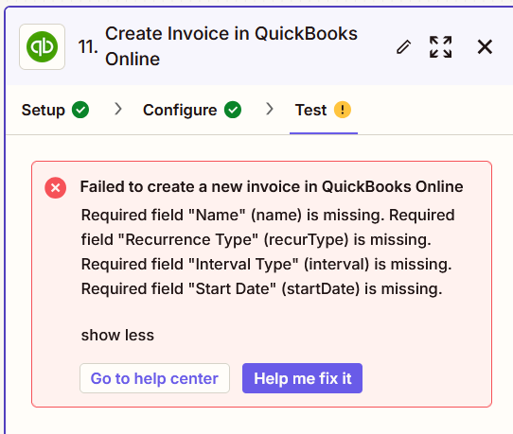Close the step editor panel
513x434 pixels.
(485, 46)
